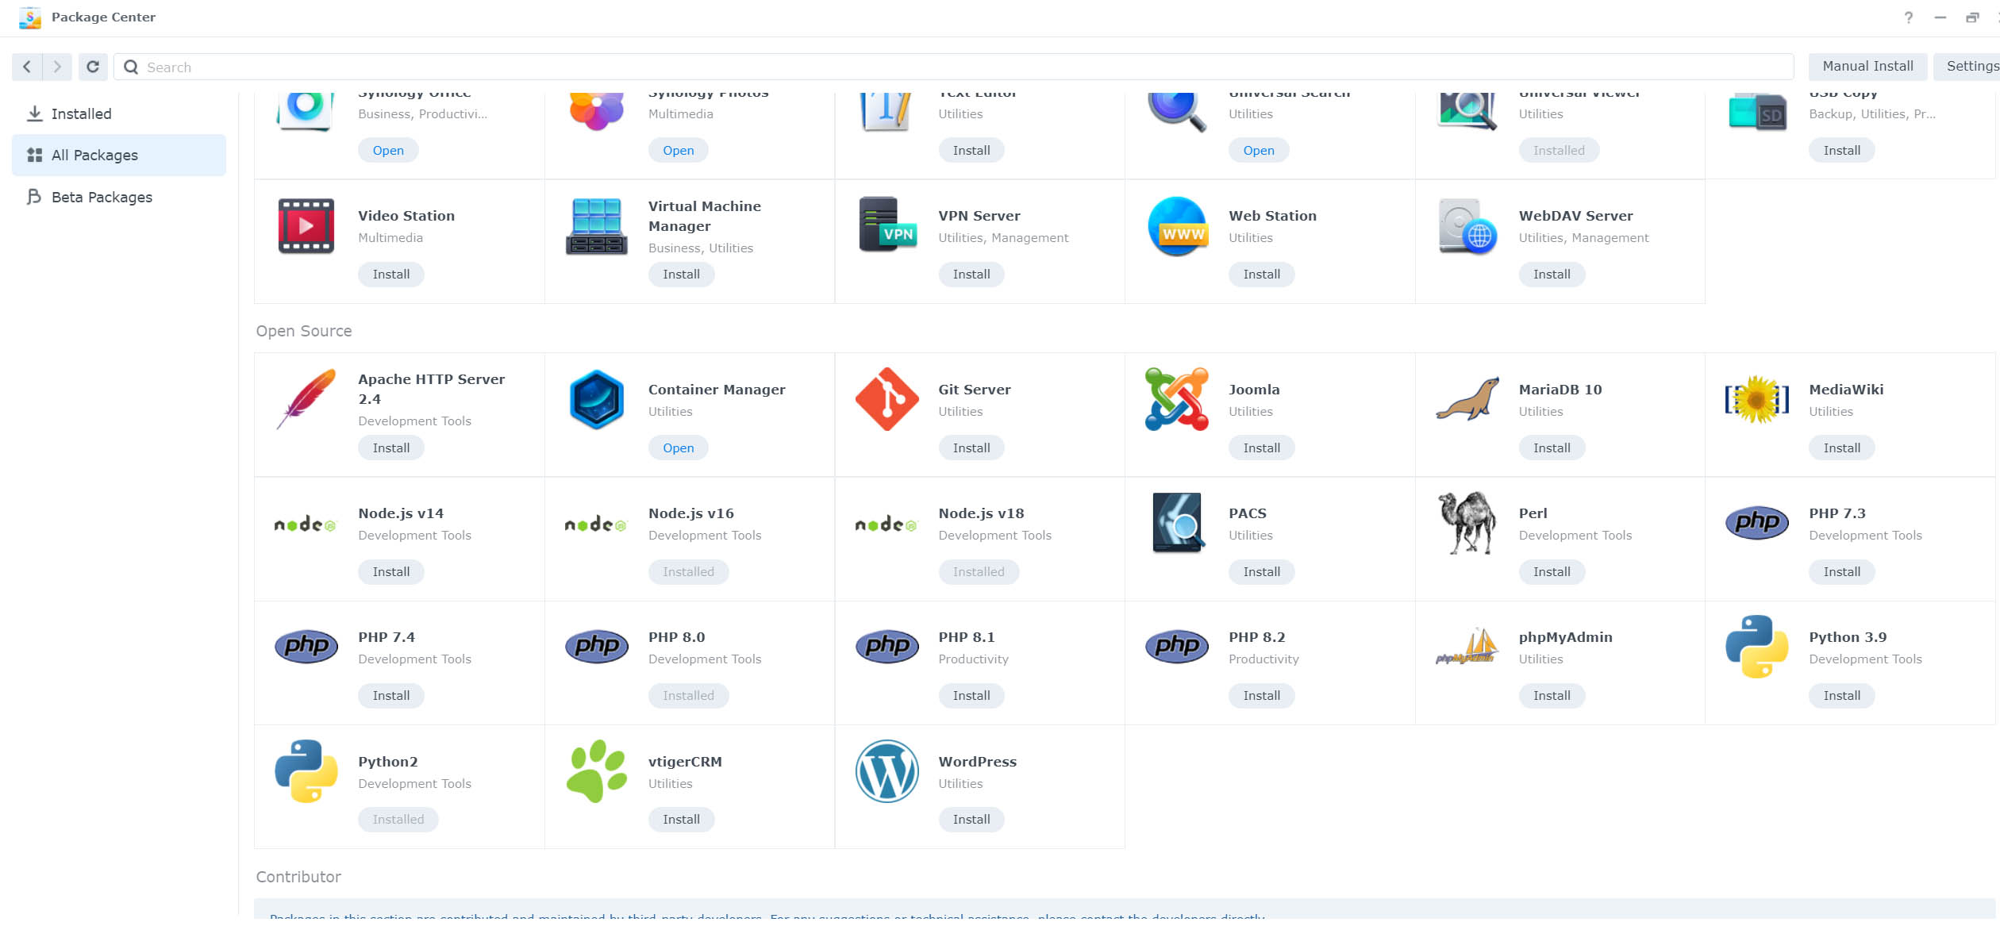Install Apache HTTP Server 2.4
The height and width of the screenshot is (926, 2000).
[391, 448]
